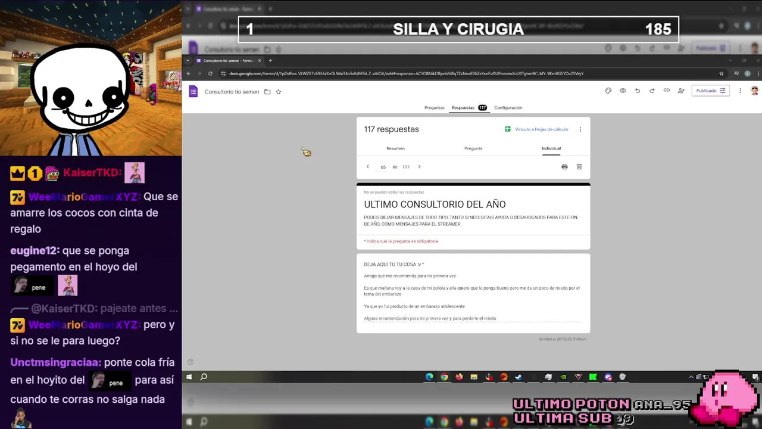Open the Publicado publishing options
762x429 pixels.
click(x=710, y=91)
